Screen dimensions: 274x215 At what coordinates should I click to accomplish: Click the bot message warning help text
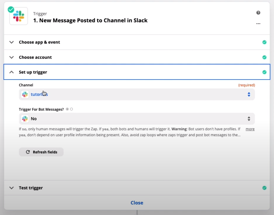coord(130,132)
